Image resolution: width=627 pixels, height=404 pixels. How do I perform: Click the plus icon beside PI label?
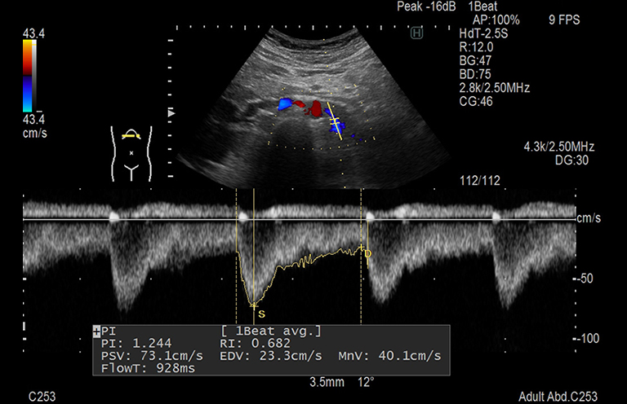click(x=97, y=331)
